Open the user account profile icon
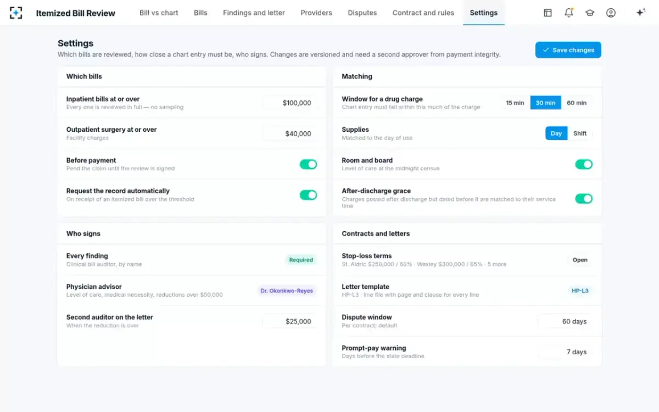The image size is (659, 412). click(611, 13)
